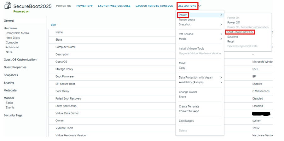Viewport: 284px width, 141px height.
Task: Choose Create Template from the menu
Action: tap(189, 107)
